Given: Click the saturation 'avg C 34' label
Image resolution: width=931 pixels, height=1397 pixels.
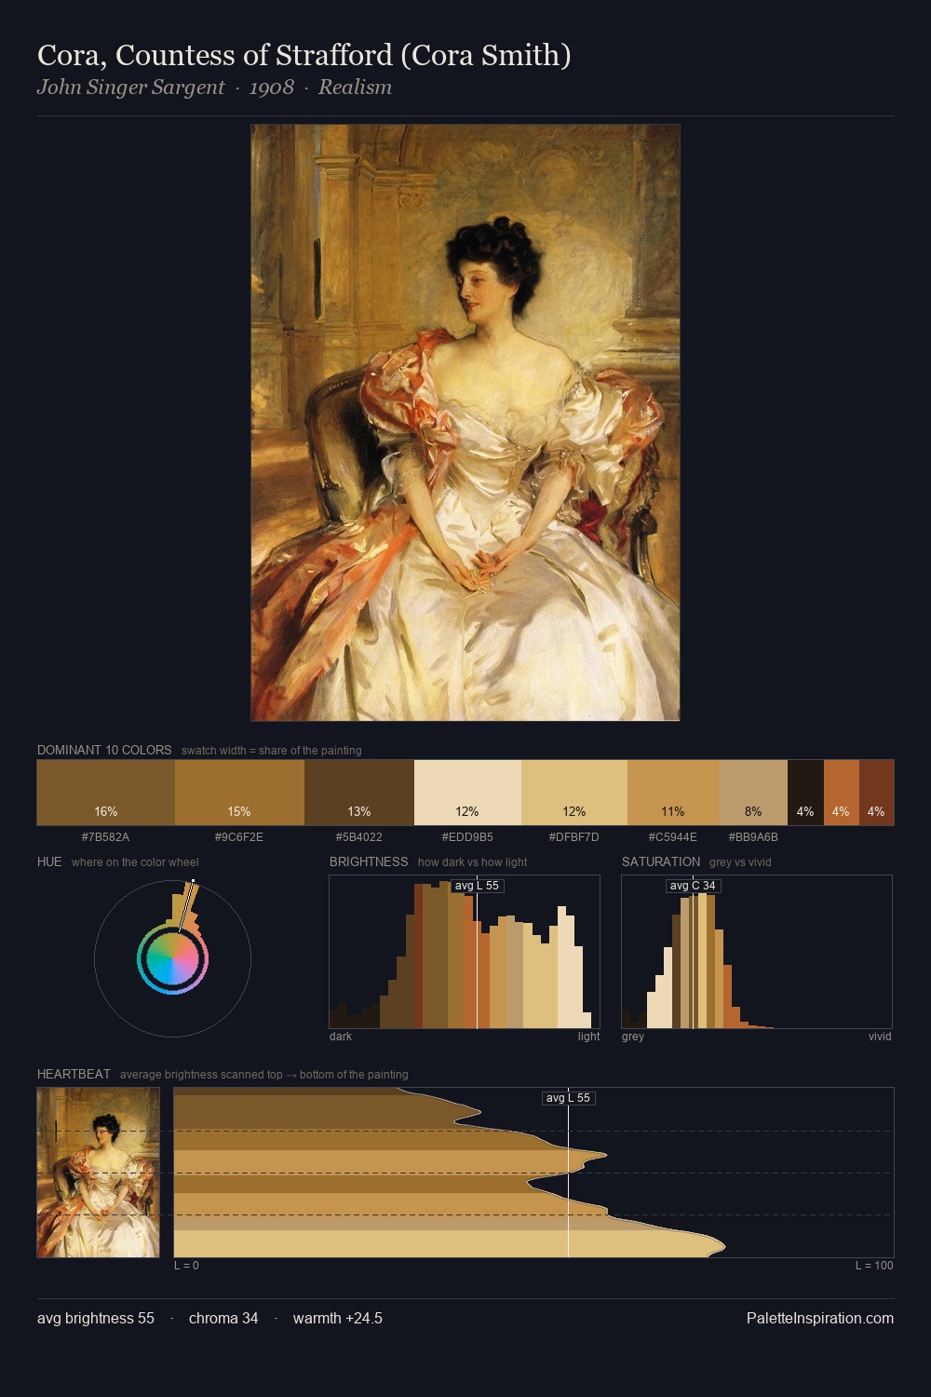Looking at the screenshot, I should tap(694, 886).
